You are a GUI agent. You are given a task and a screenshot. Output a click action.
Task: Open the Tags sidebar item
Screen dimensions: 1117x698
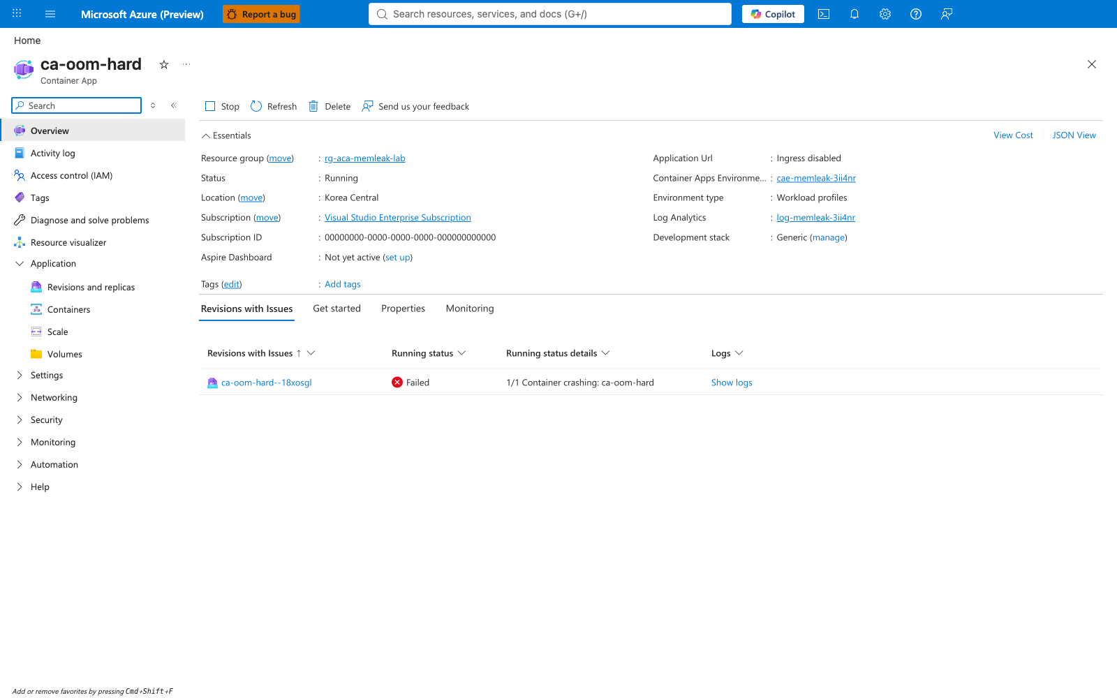click(40, 198)
